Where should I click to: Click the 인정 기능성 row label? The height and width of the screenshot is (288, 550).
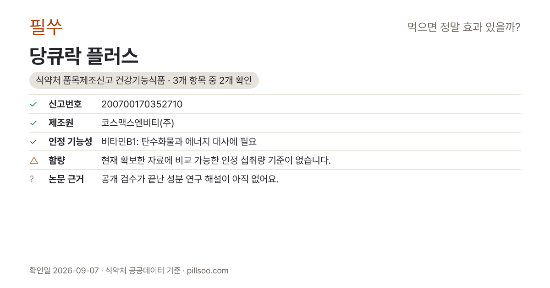pos(70,142)
